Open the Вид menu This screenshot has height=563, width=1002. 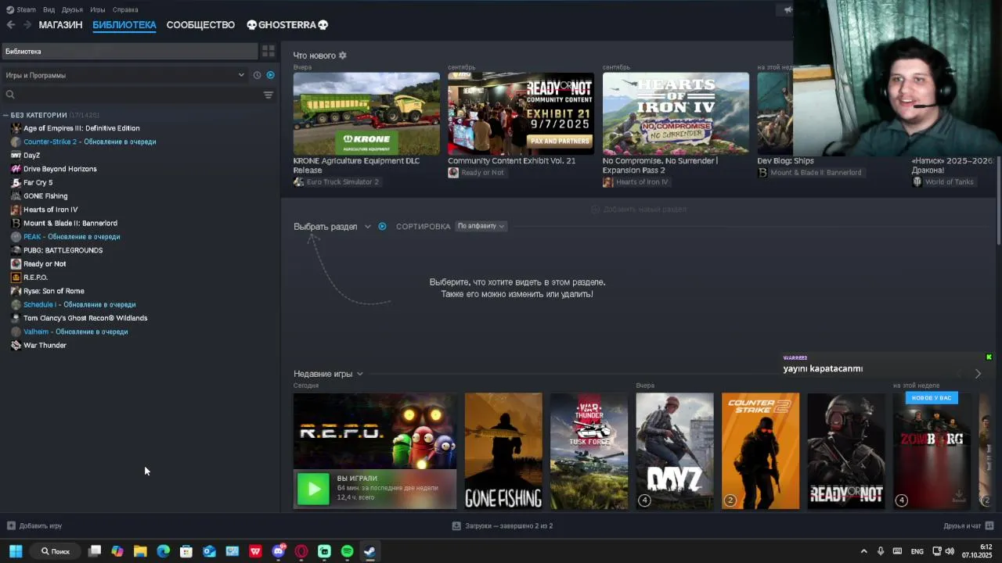click(49, 9)
